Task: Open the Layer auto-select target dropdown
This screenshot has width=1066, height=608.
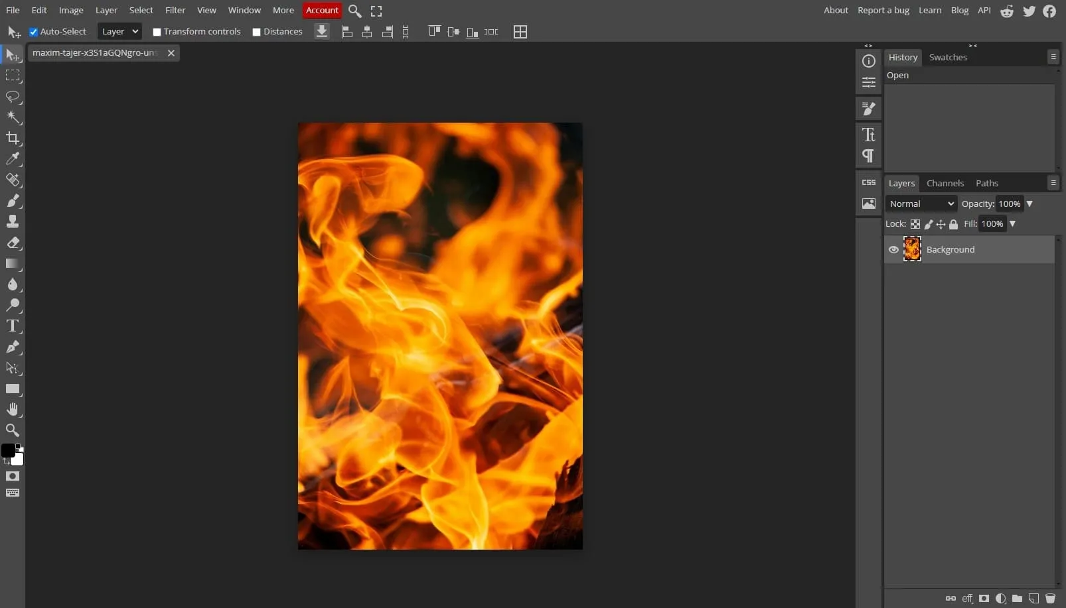Action: pos(119,31)
